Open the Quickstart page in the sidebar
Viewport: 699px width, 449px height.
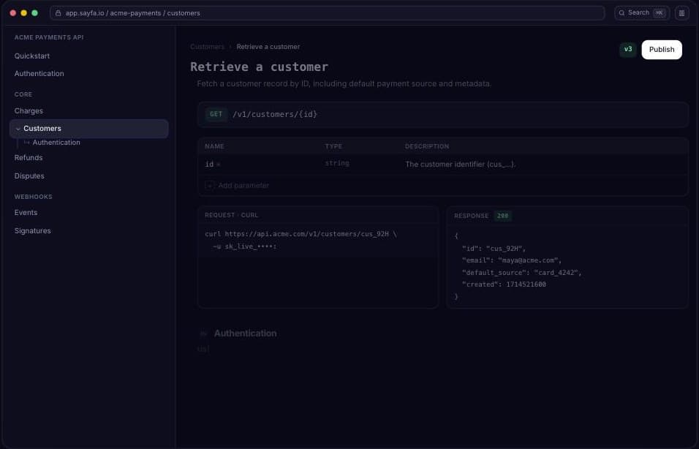pos(32,56)
